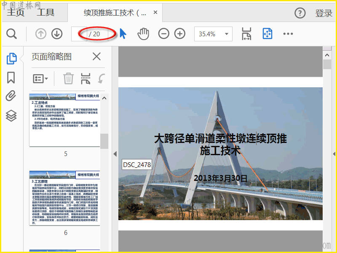Open the thumbnail options dropdown menu
The image size is (337, 253).
[x=40, y=78]
